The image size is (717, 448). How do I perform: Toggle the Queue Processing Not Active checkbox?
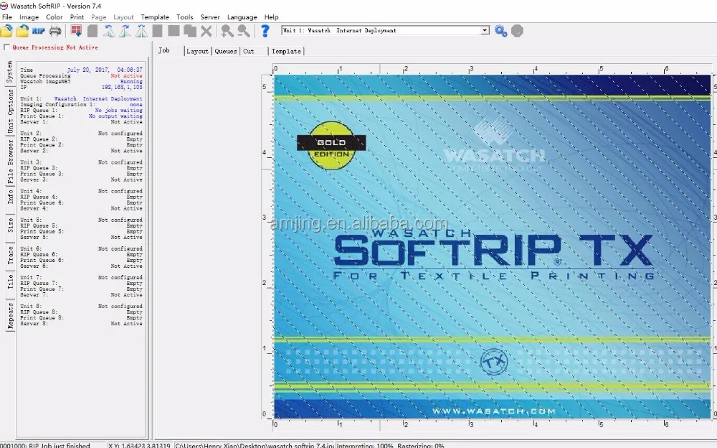pyautogui.click(x=7, y=47)
